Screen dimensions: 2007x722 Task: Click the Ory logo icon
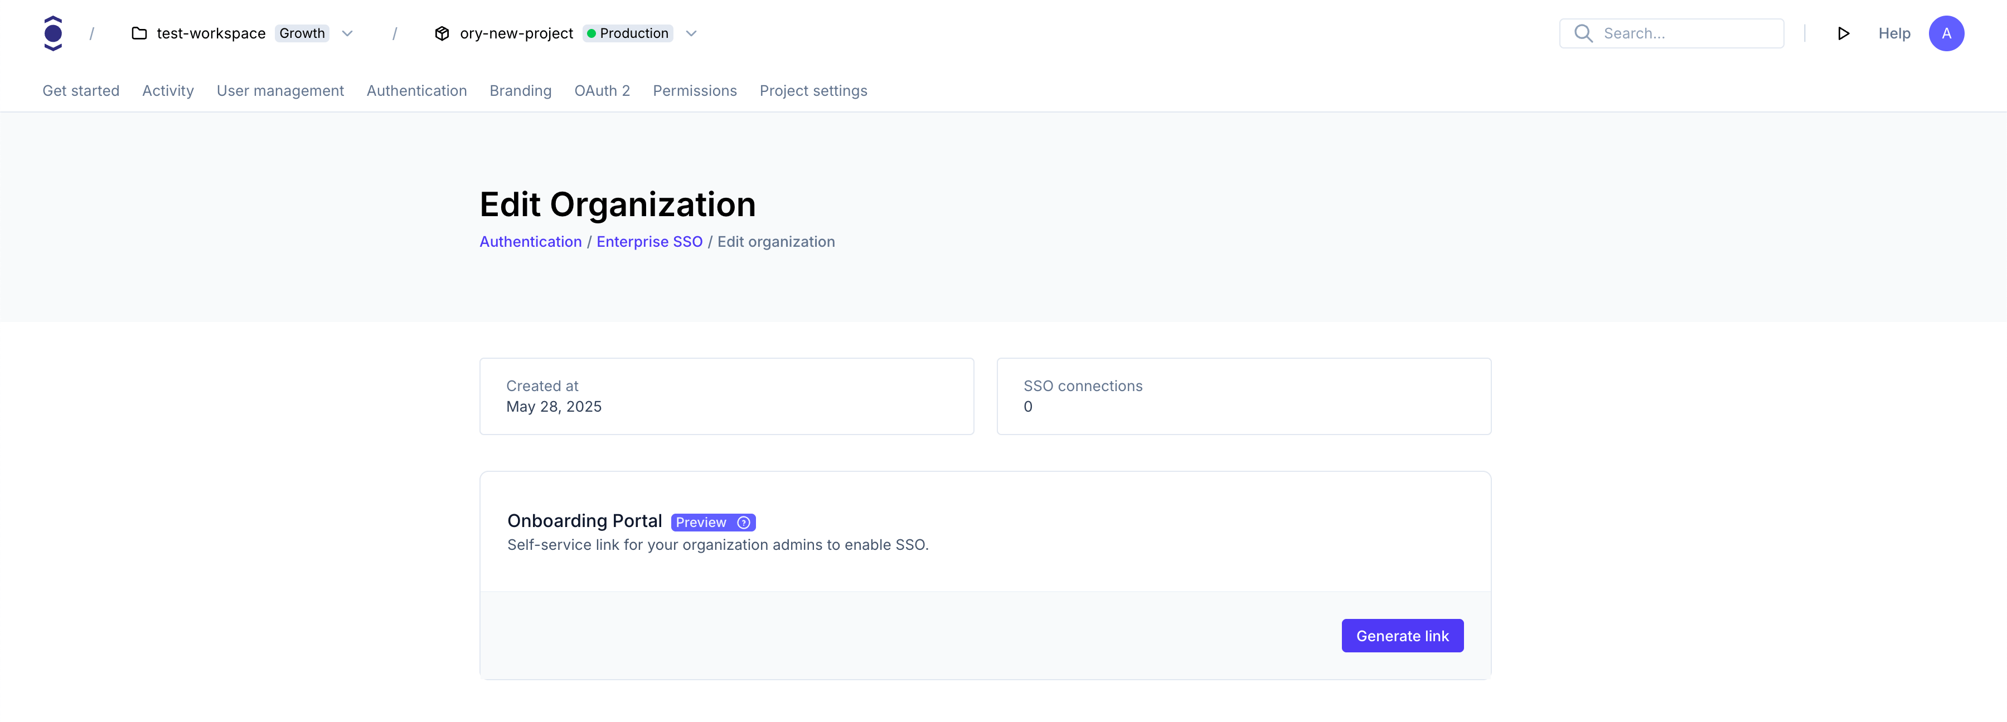click(53, 33)
